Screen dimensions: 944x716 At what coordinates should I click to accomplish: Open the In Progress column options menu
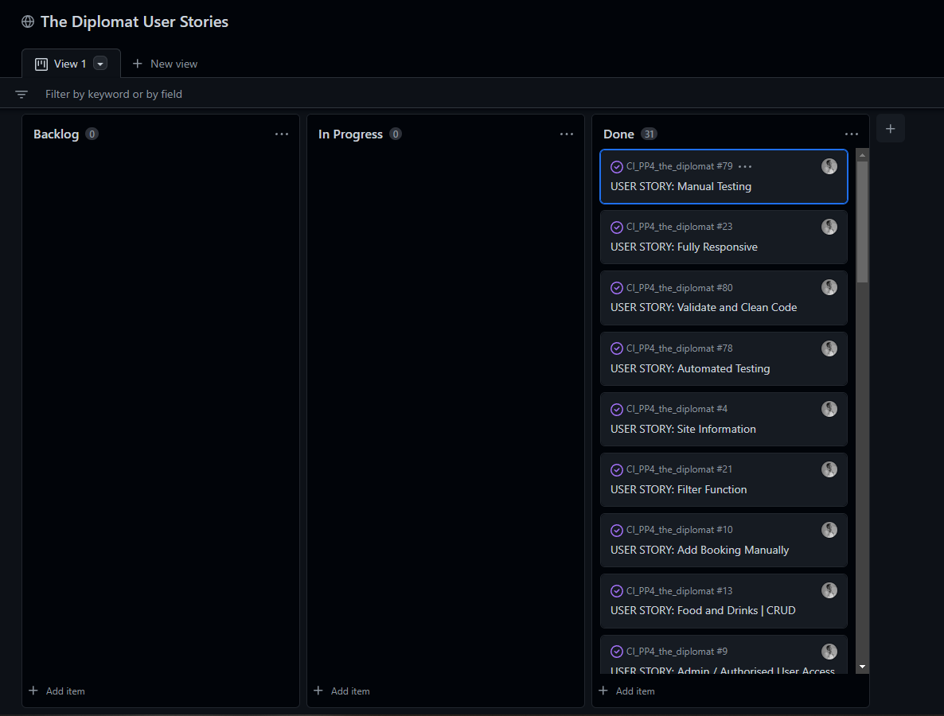coord(567,134)
